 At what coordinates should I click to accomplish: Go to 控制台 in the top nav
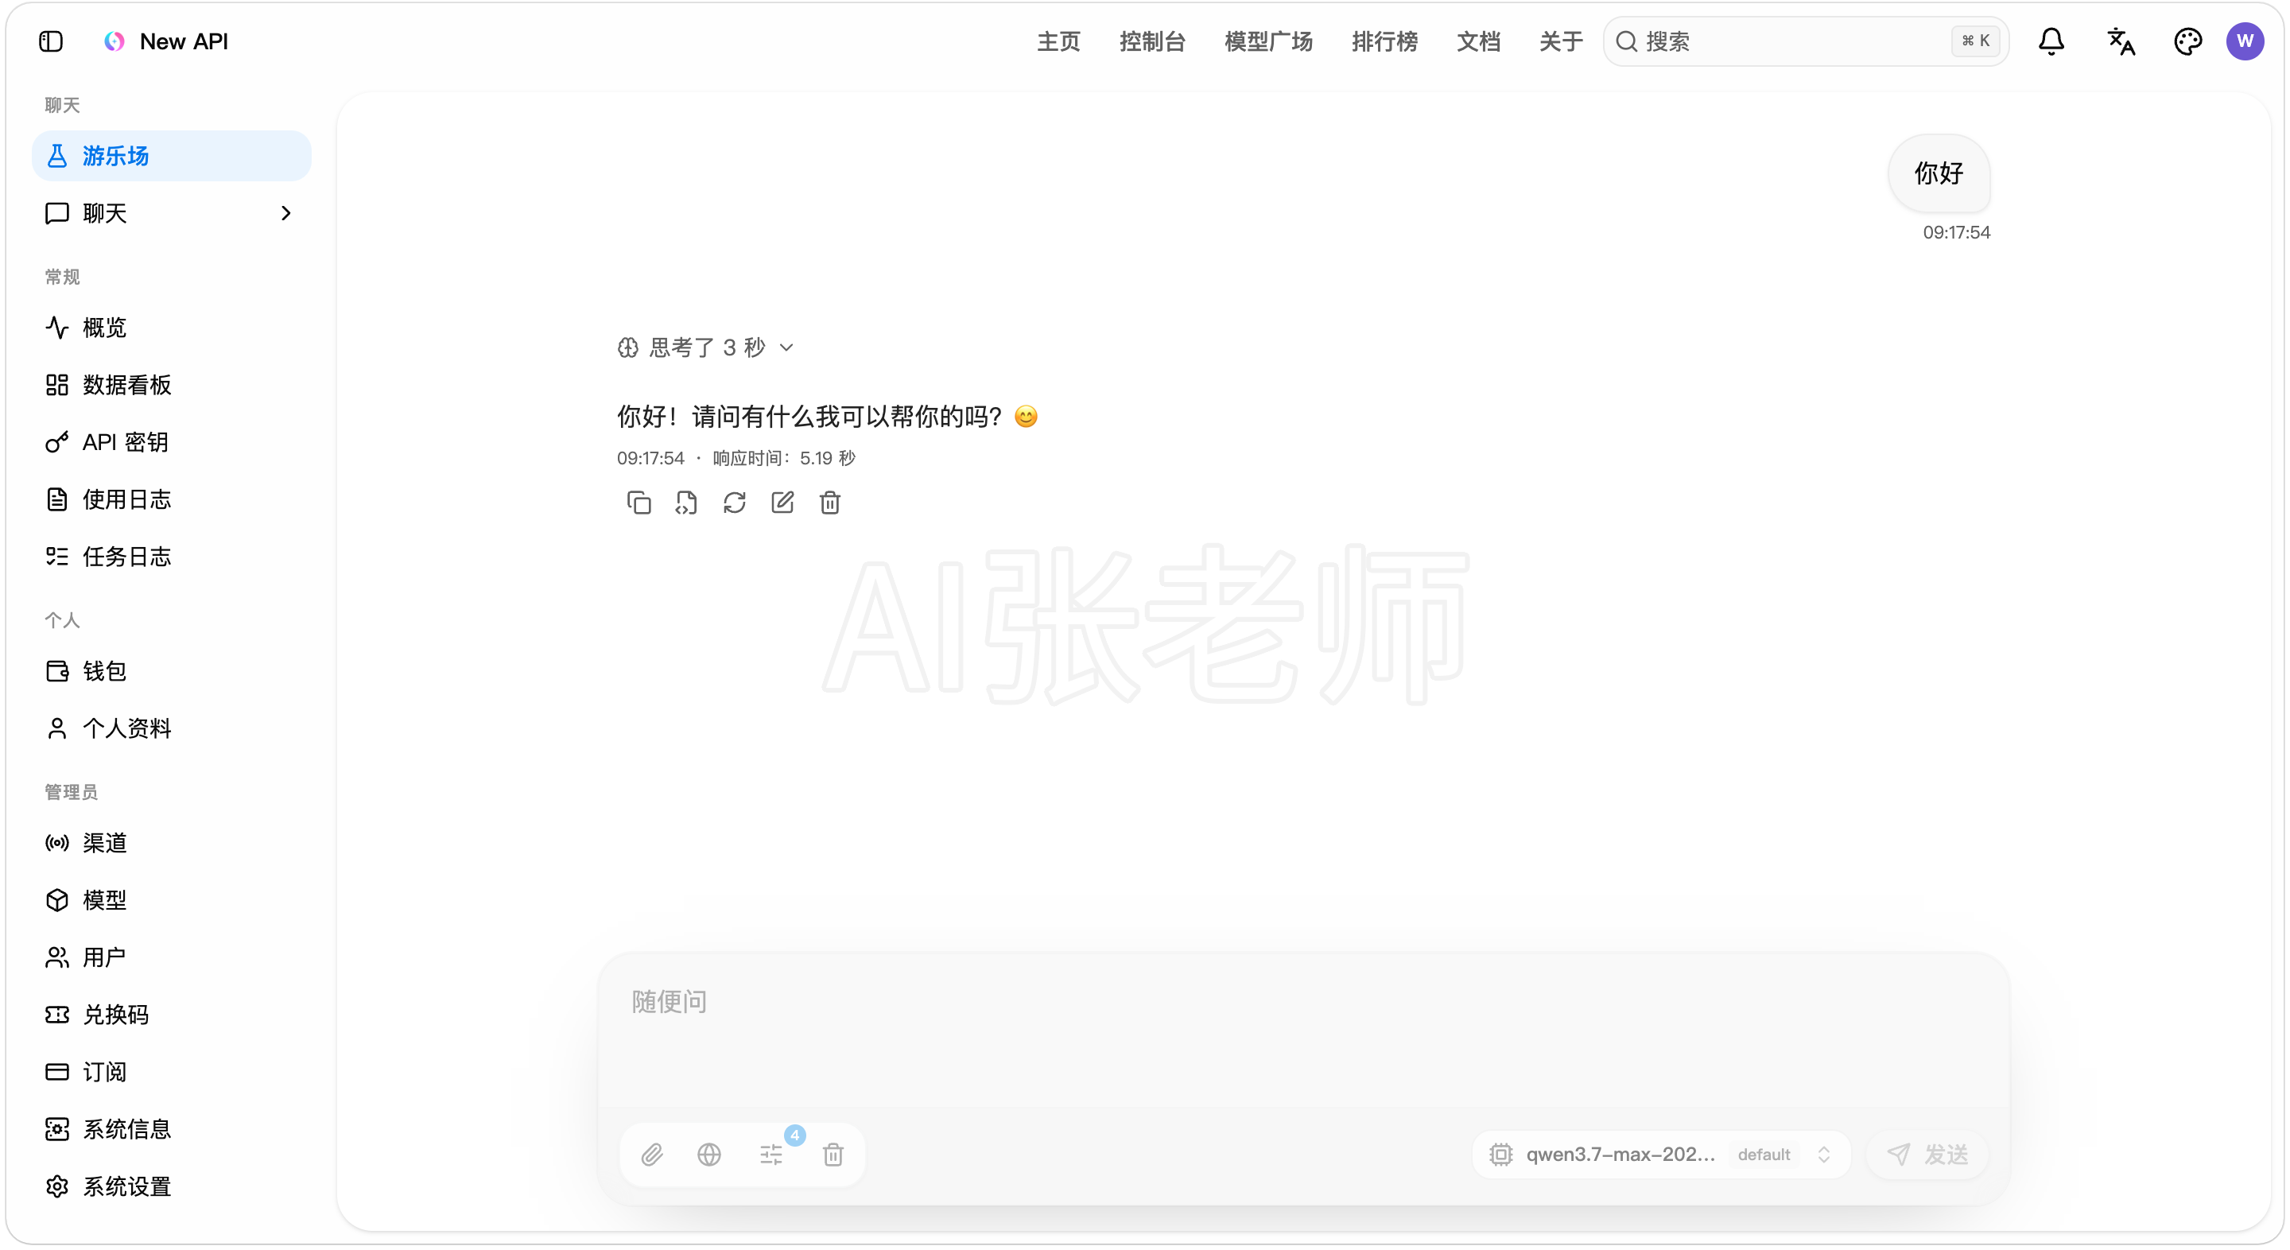(1152, 41)
